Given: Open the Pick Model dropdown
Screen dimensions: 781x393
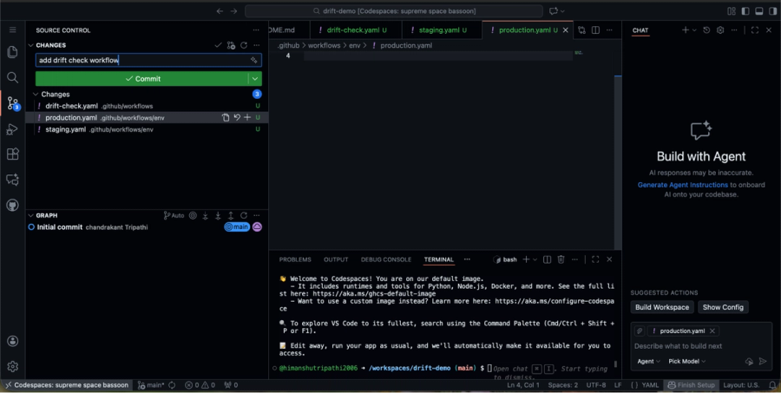Looking at the screenshot, I should 687,362.
